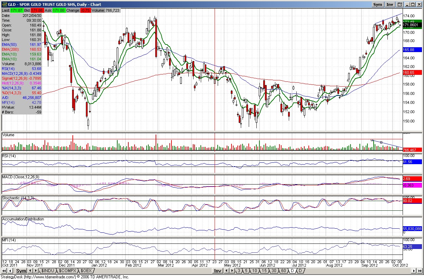424x279 pixels.
Task: Click the Inv button on bottom toolbar
Action: 217,271
